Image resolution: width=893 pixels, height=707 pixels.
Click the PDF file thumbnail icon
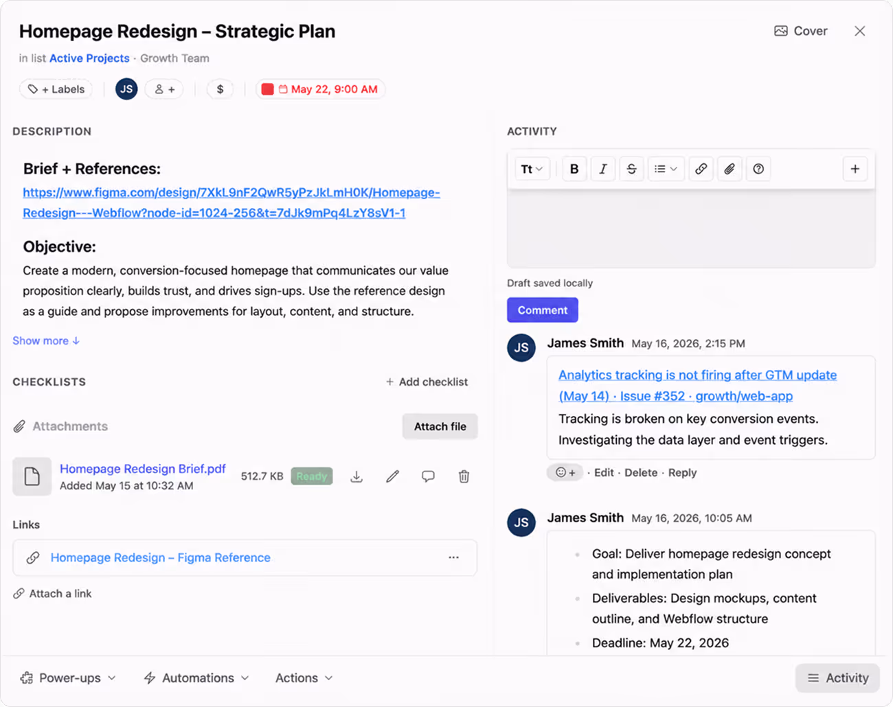(32, 476)
